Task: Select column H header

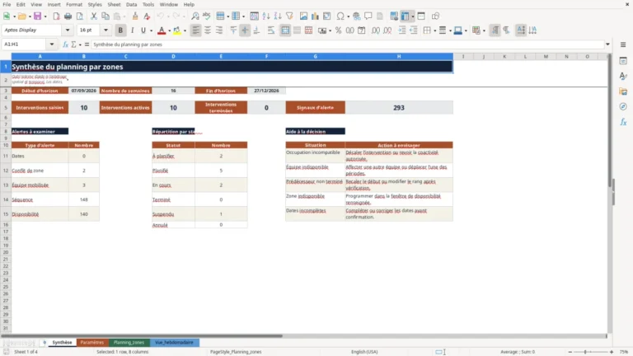Action: click(x=399, y=57)
